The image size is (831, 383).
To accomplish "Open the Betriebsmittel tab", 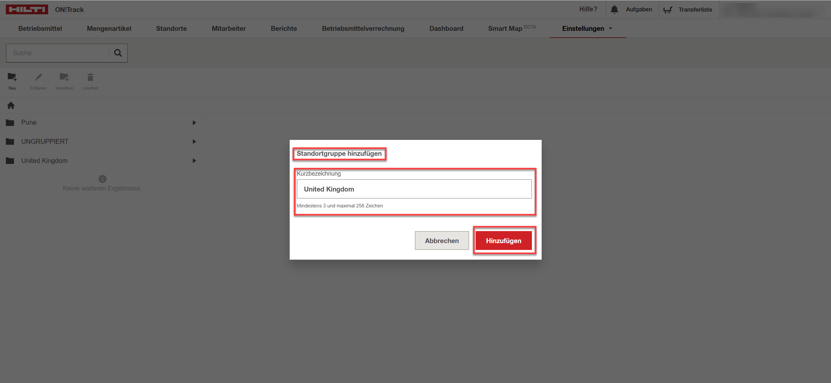I will [40, 29].
